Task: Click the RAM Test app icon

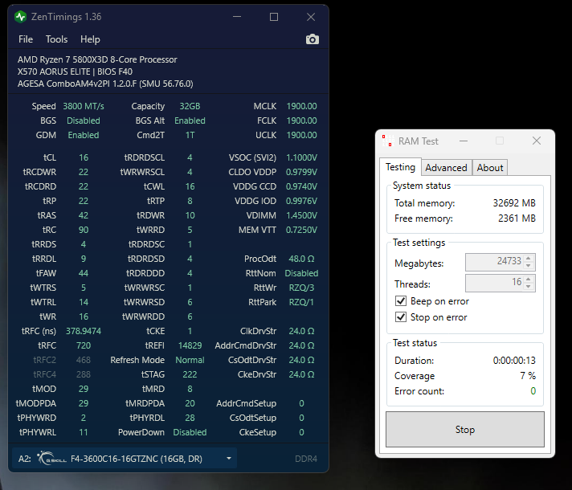Action: (x=388, y=141)
